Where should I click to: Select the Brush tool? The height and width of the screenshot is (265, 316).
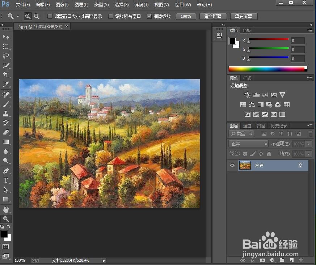(6, 104)
